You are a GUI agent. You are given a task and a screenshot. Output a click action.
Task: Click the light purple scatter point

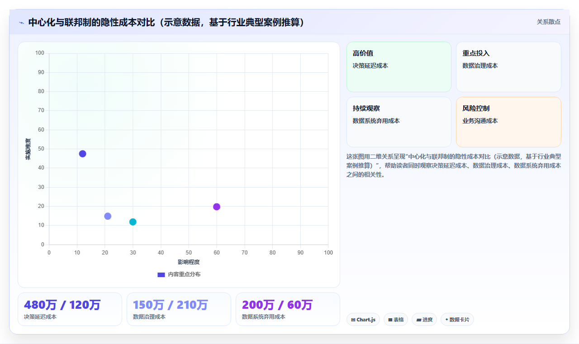tap(108, 216)
